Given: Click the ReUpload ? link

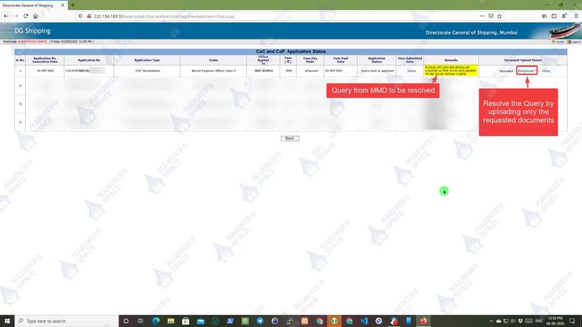Looking at the screenshot, I should (527, 71).
